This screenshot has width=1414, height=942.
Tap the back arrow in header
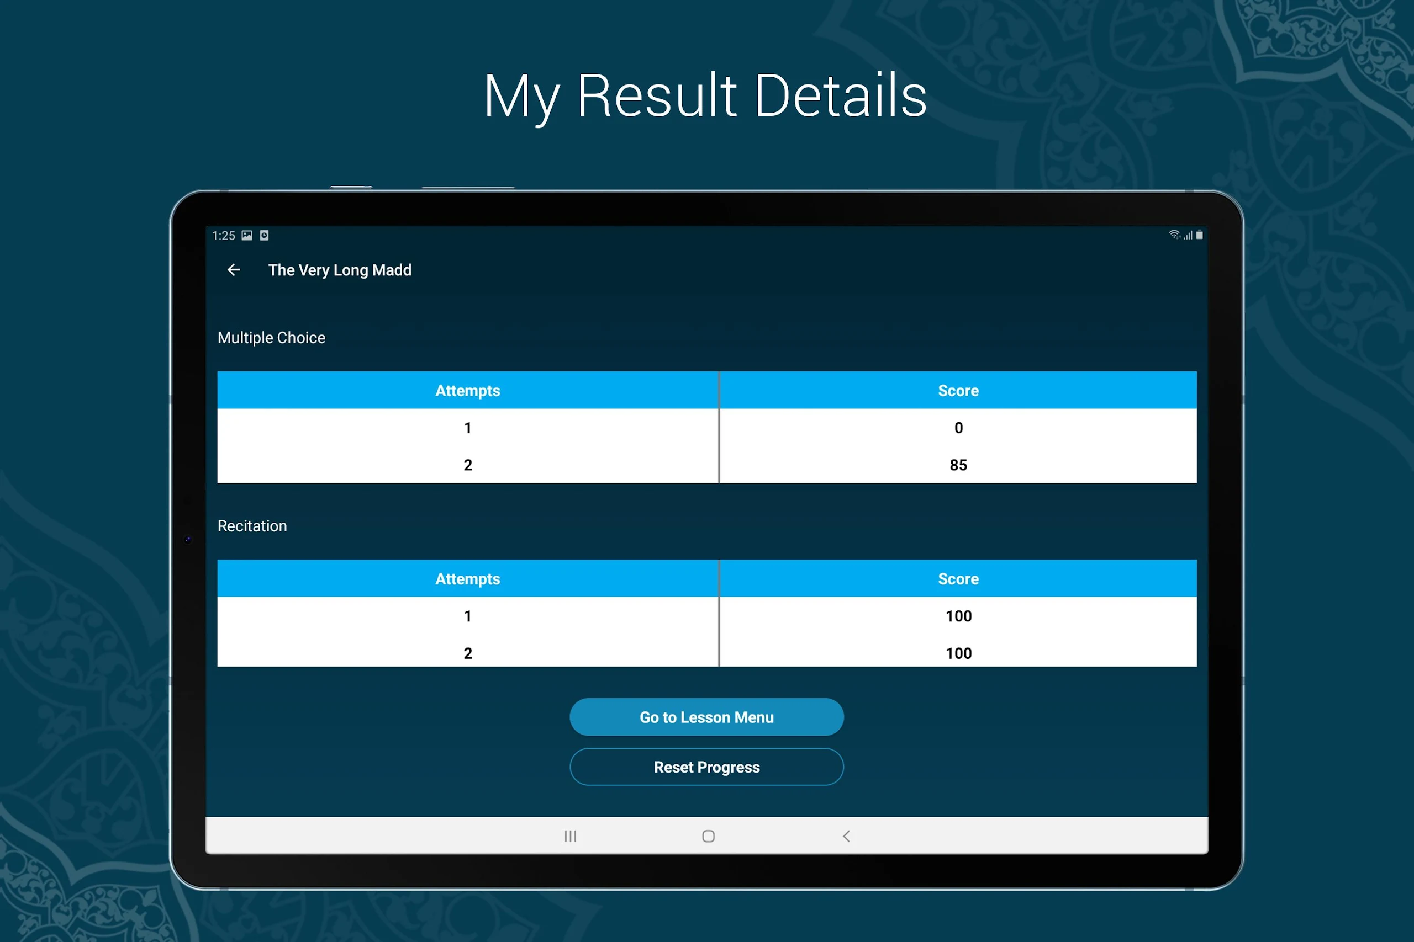click(234, 270)
